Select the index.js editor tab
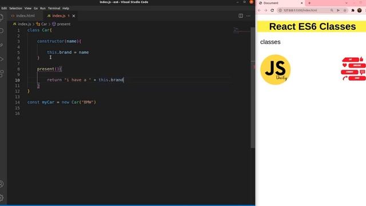366x206 pixels. point(58,16)
